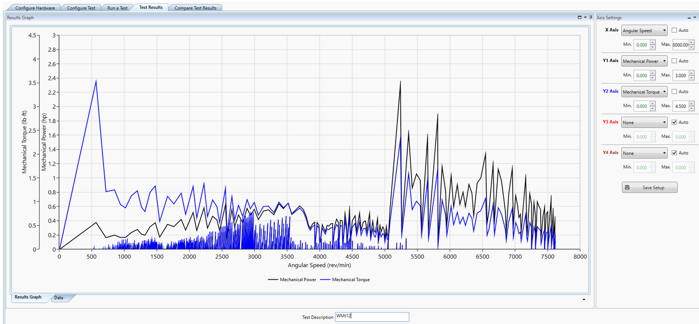
Task: Open the Results Graph panel menu arrow
Action: [585, 17]
